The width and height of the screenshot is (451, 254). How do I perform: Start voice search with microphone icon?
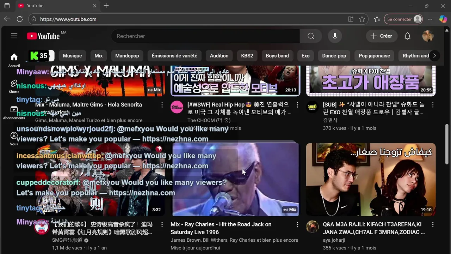[x=335, y=36]
